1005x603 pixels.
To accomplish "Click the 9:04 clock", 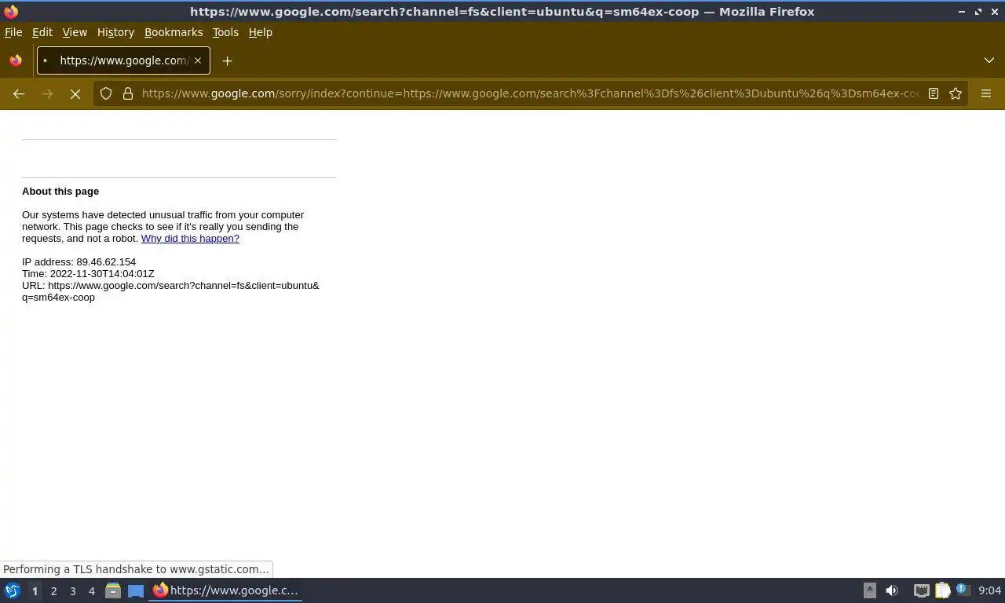I will click(989, 590).
